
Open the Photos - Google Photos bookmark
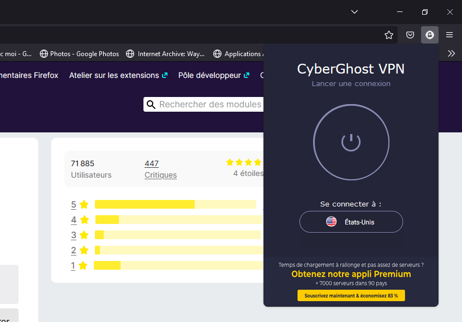[79, 54]
